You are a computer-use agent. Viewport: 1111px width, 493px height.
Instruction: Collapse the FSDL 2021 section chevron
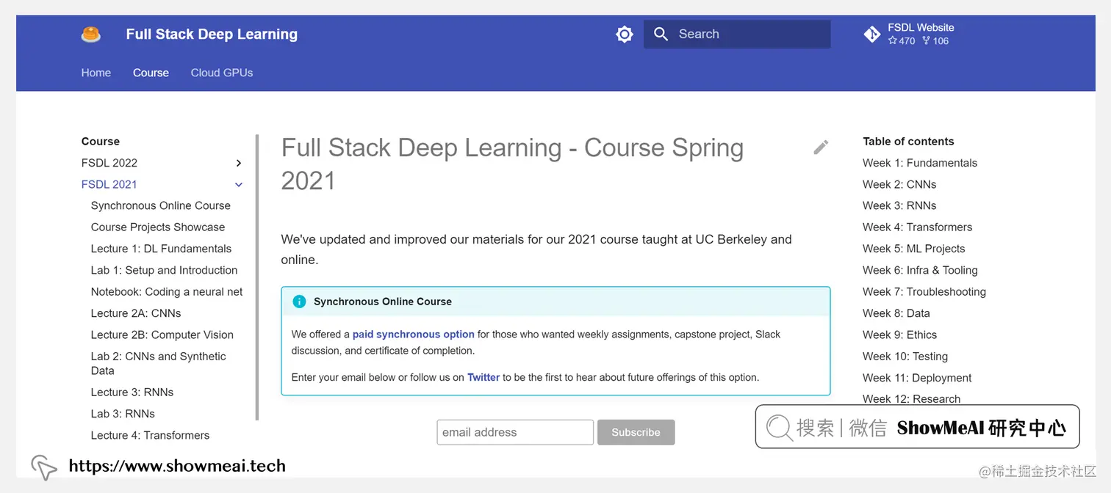pos(238,184)
